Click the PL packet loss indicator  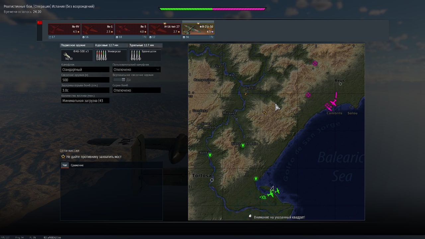[x=33, y=237]
